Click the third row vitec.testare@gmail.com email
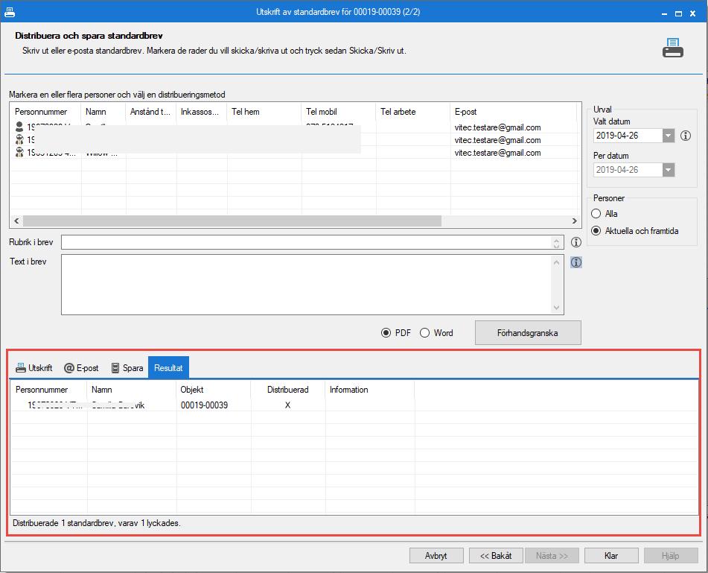The height and width of the screenshot is (573, 708). [497, 153]
